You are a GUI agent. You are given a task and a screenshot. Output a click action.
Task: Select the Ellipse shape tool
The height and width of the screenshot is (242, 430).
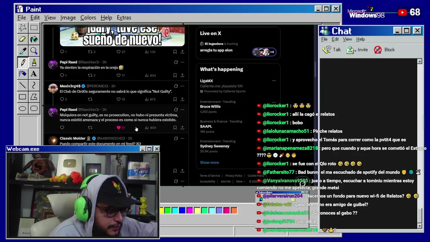pyautogui.click(x=23, y=109)
